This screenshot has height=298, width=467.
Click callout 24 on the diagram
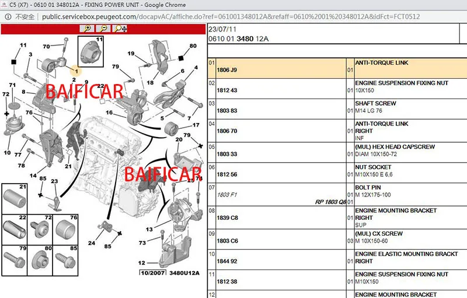pyautogui.click(x=92, y=243)
